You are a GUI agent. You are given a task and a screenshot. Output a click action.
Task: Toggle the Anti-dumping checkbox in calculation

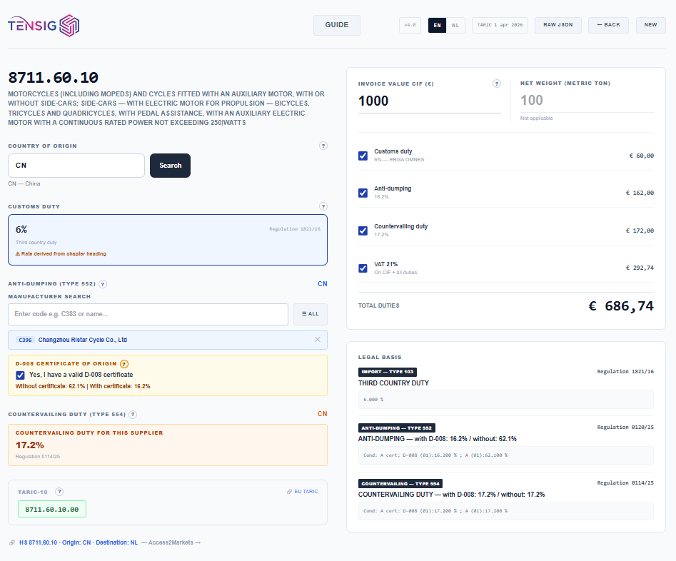[x=363, y=193]
